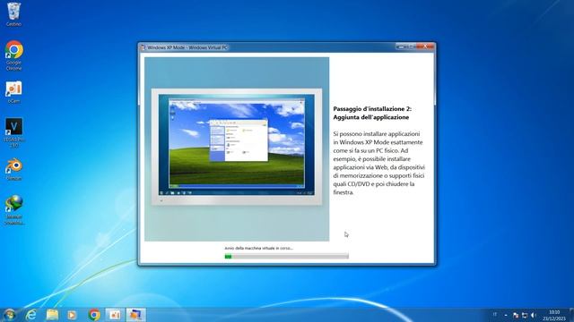Open the network tray icon
The width and height of the screenshot is (574, 322).
pos(525,315)
